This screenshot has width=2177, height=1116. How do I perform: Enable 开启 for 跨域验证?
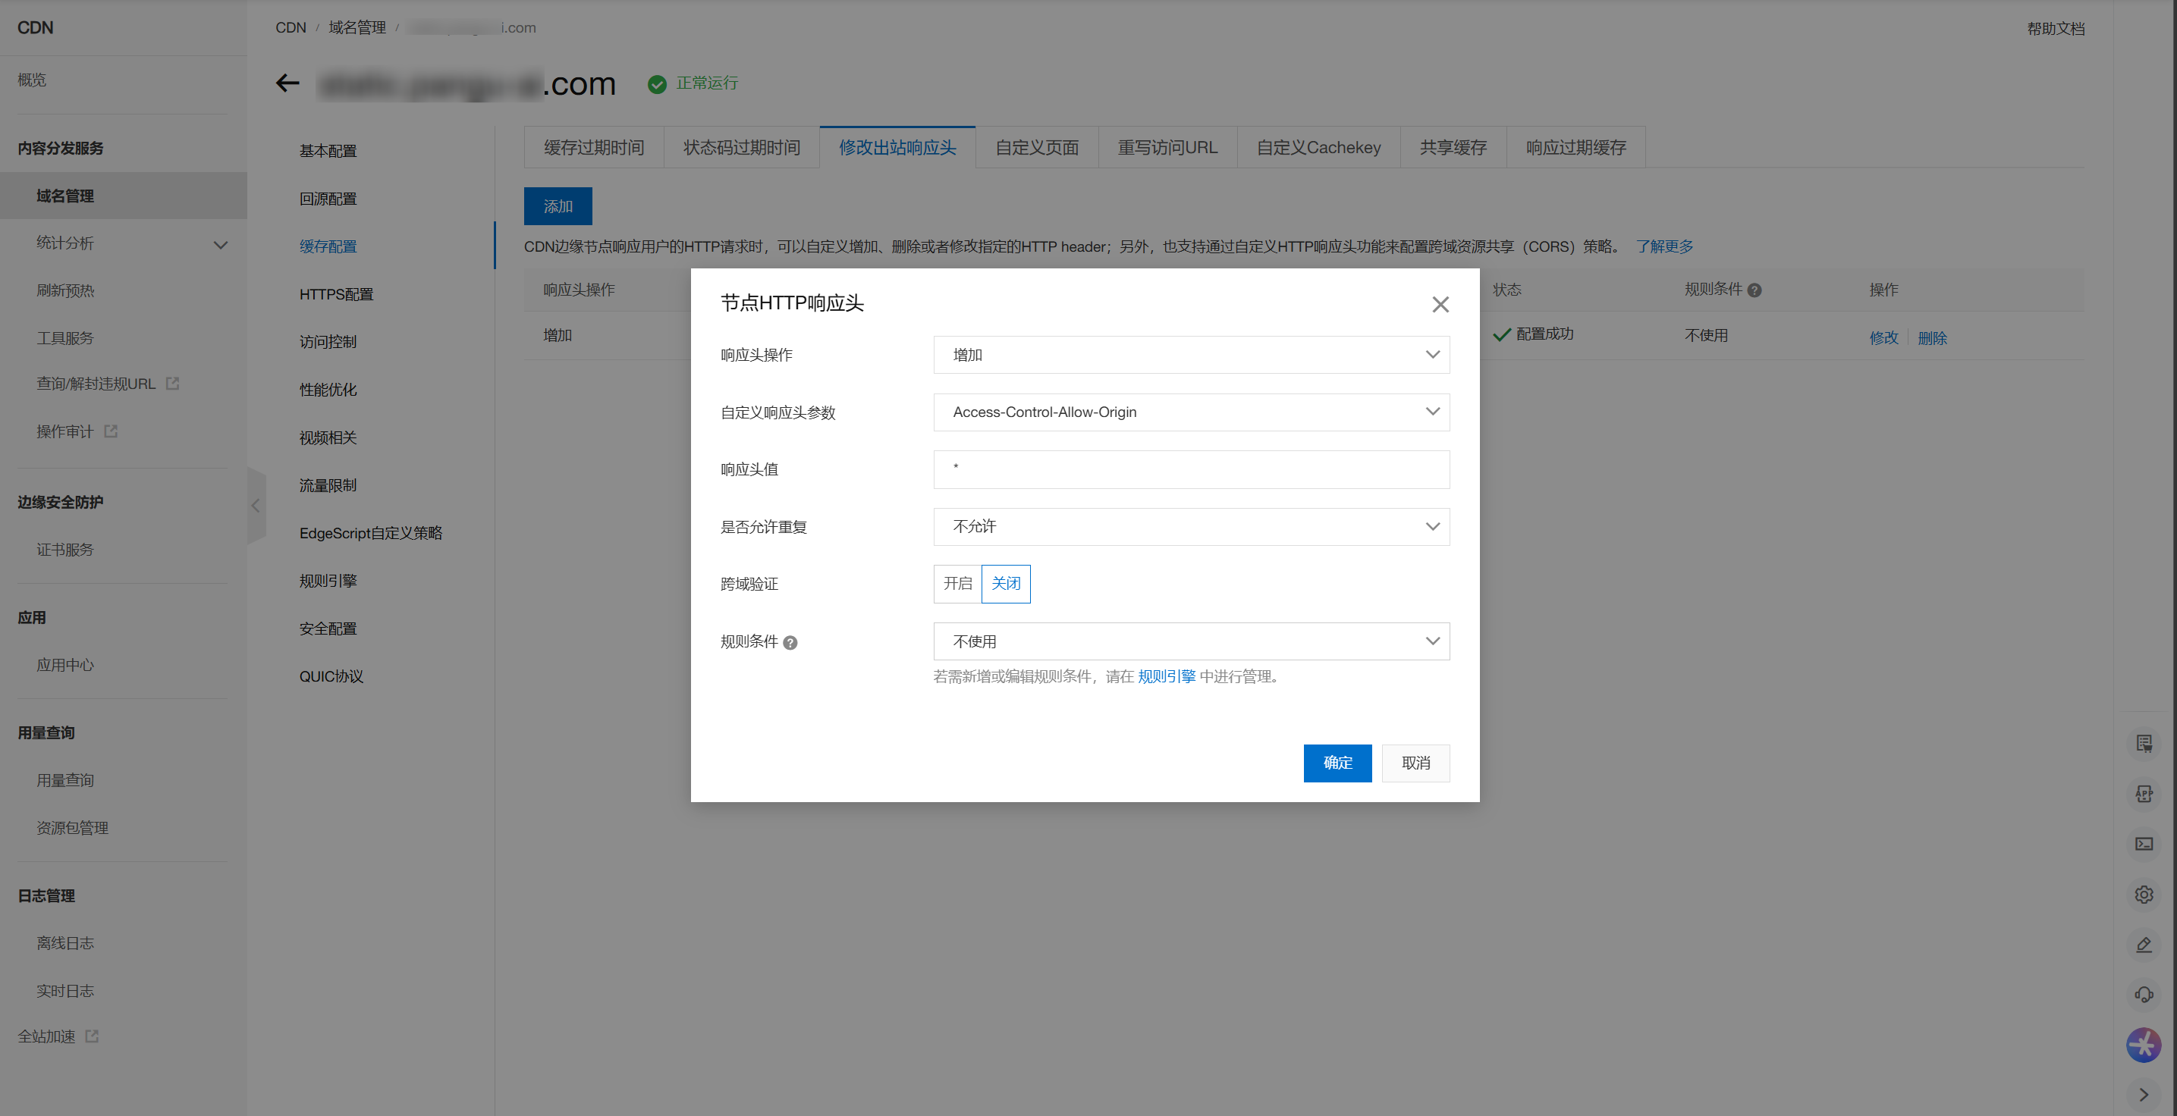click(x=957, y=584)
